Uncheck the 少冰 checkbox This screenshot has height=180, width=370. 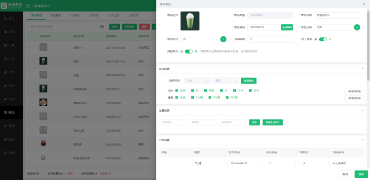[x=234, y=90]
